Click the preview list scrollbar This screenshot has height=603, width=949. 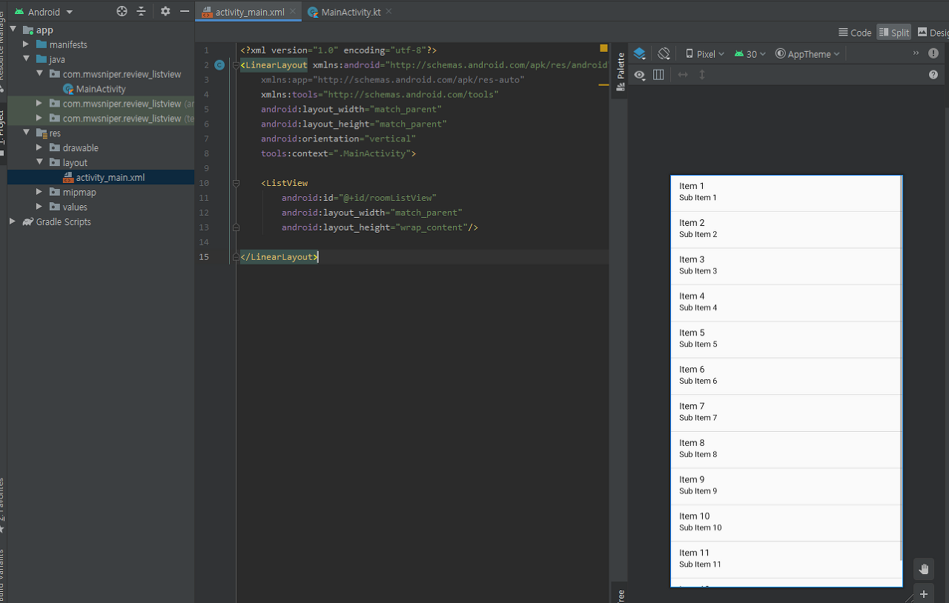pyautogui.click(x=901, y=368)
